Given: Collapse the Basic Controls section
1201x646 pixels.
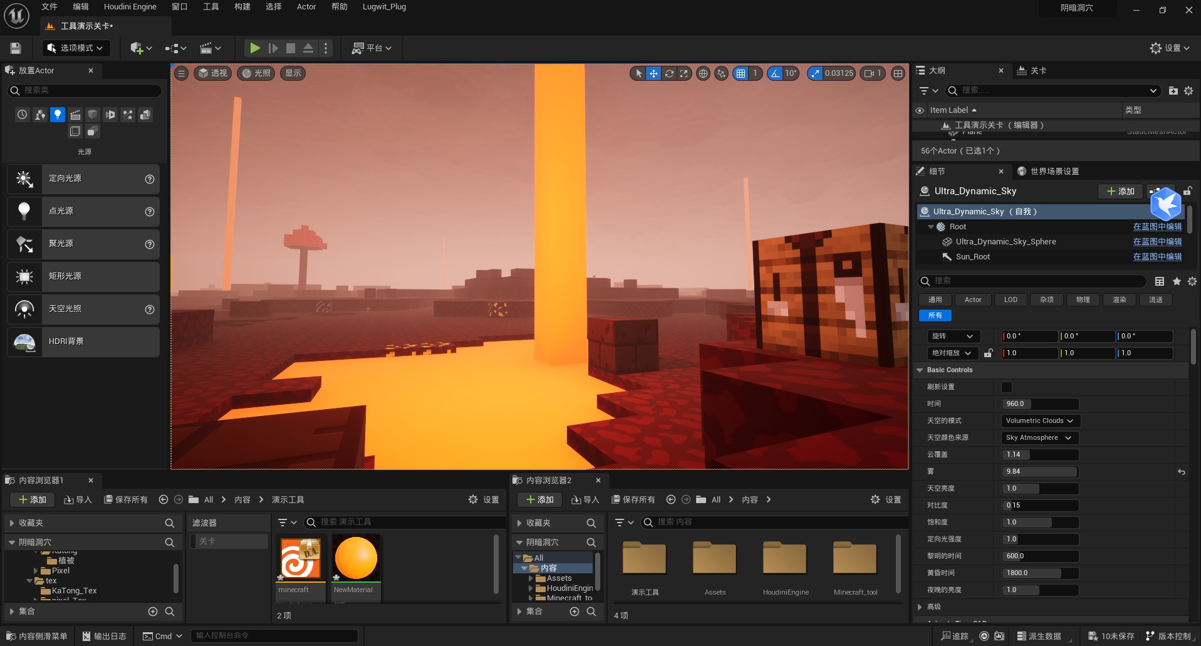Looking at the screenshot, I should tap(920, 370).
